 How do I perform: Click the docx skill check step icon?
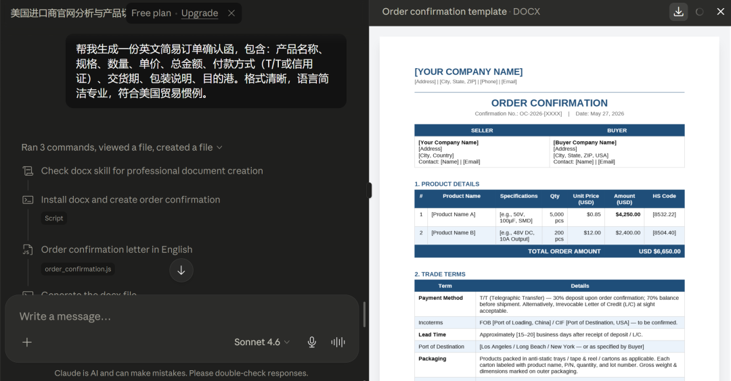(28, 171)
